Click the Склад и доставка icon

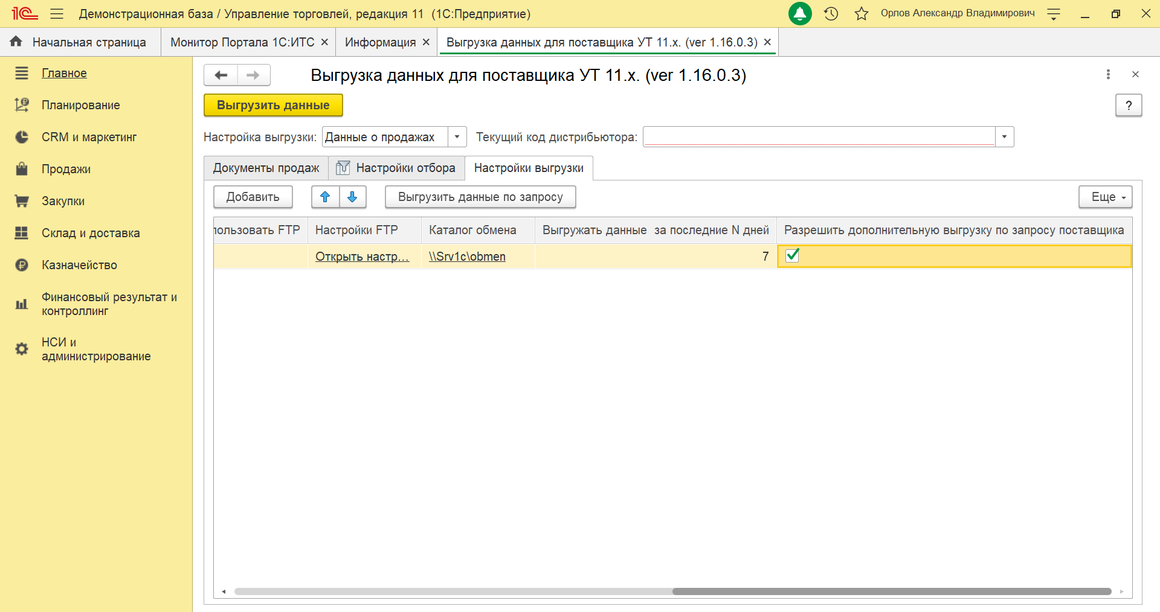[x=22, y=233]
